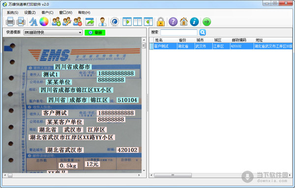Click the house home icon
295x188 pixels.
pyautogui.click(x=183, y=22)
